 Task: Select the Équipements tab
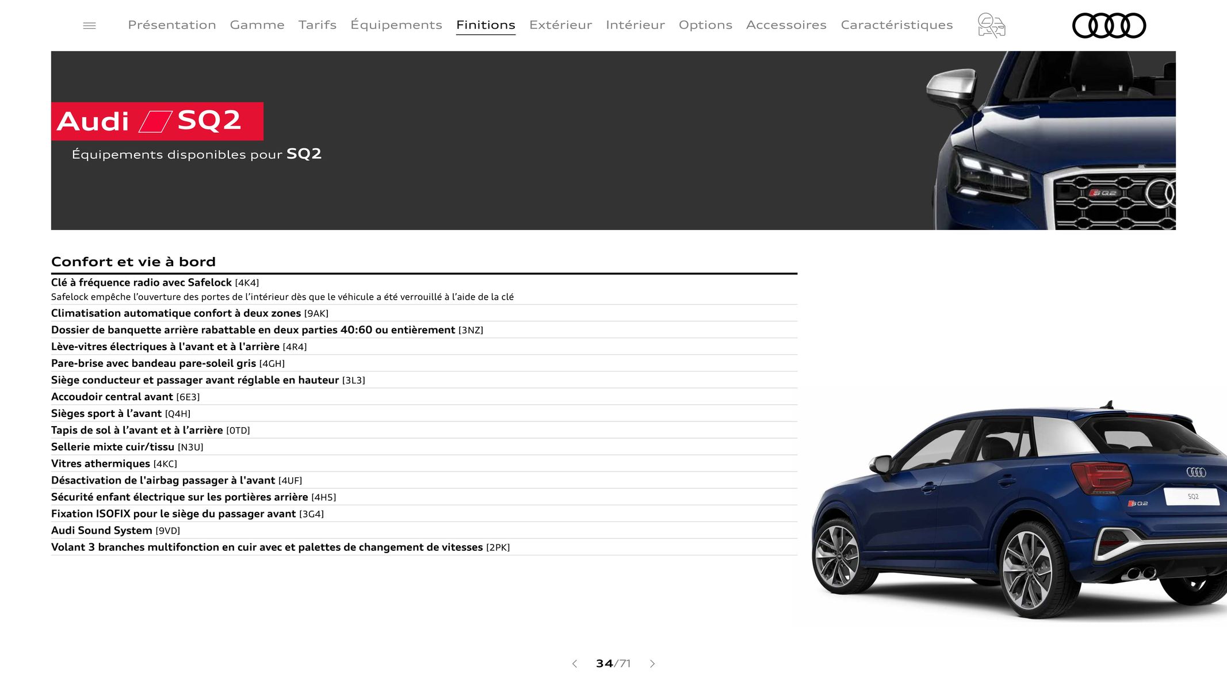(x=396, y=25)
